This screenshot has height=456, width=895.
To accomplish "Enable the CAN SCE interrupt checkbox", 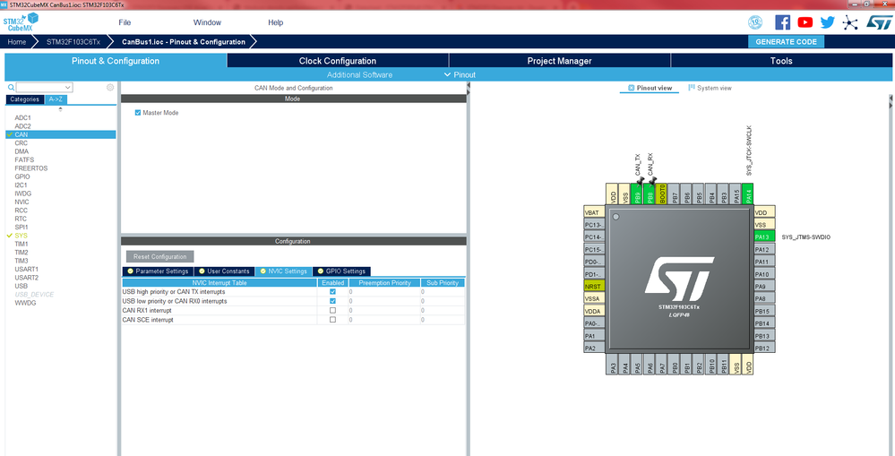I will click(x=332, y=320).
